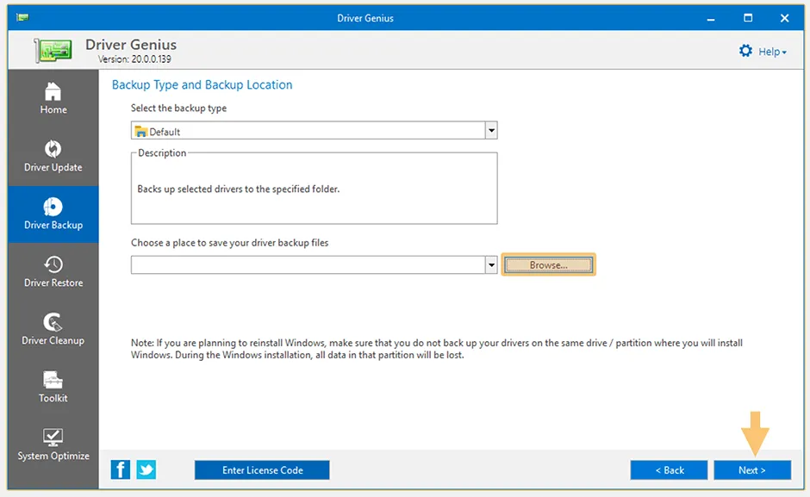Image resolution: width=810 pixels, height=497 pixels.
Task: Select the Driver Backup sidebar item
Action: [x=53, y=214]
